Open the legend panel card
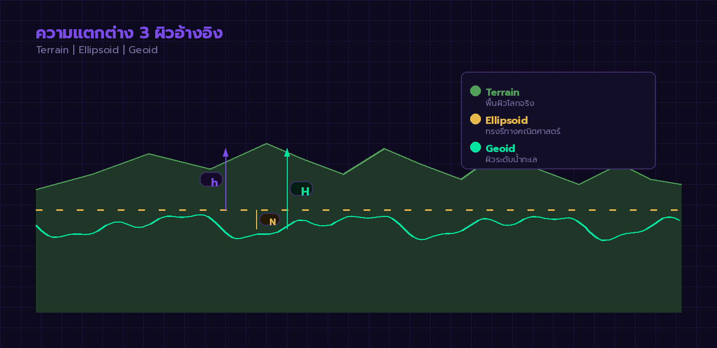 558,120
